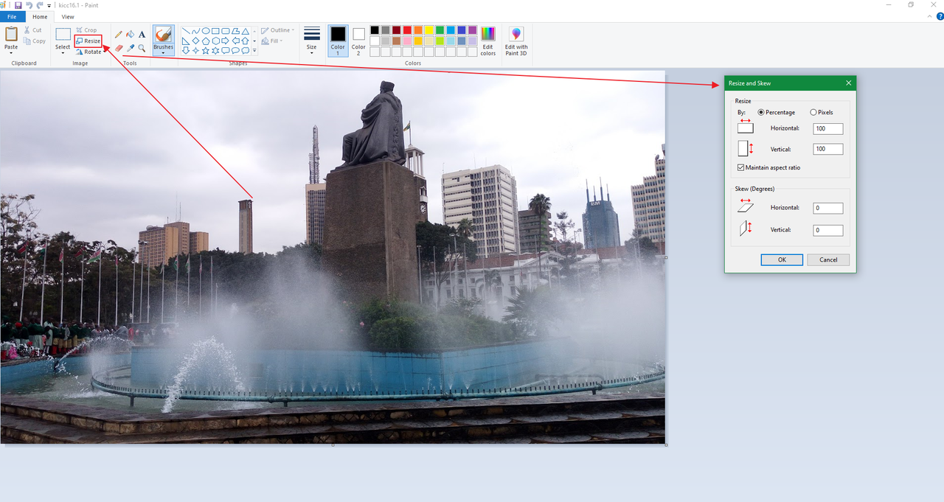Select the Text tool
The height and width of the screenshot is (502, 944).
[142, 34]
